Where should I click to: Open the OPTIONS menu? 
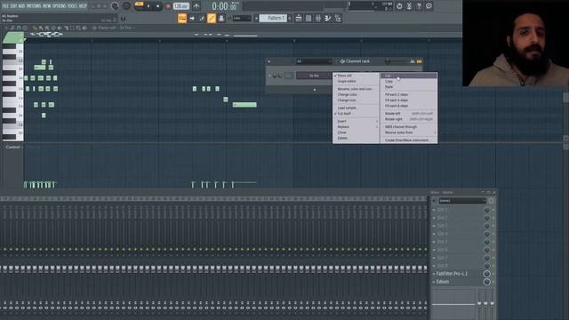click(x=60, y=6)
